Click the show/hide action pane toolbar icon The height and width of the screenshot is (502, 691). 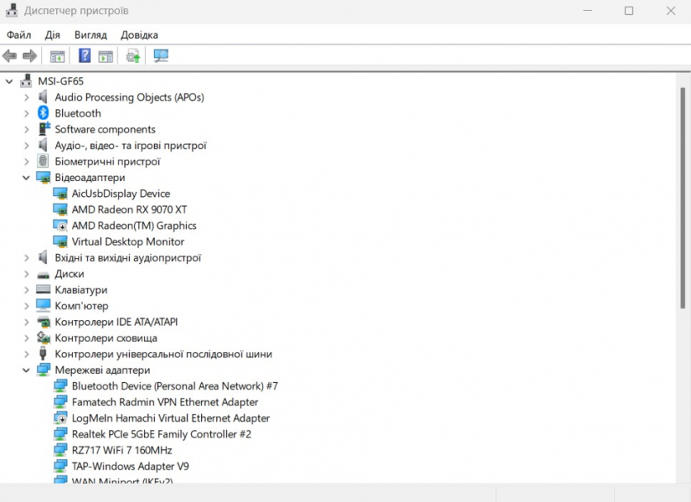coord(106,56)
